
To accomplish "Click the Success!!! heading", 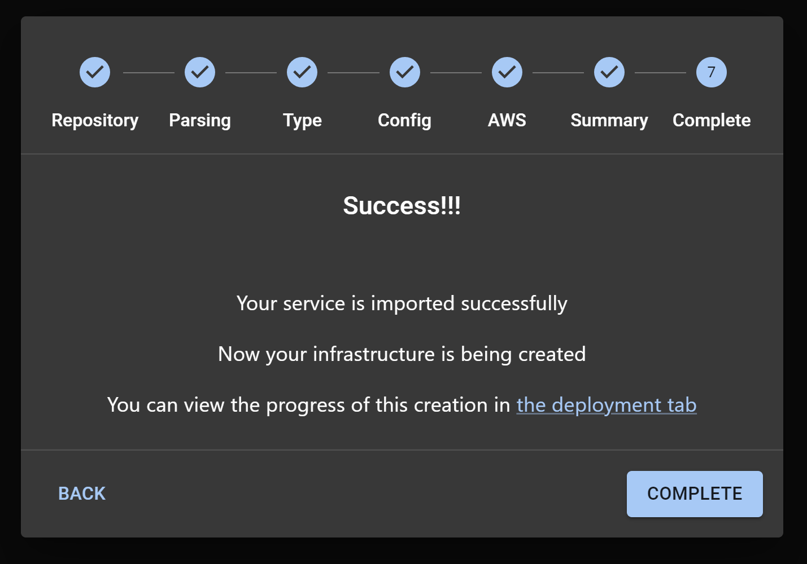I will pos(402,206).
